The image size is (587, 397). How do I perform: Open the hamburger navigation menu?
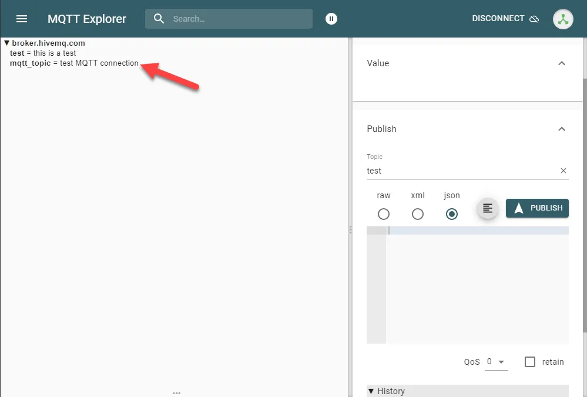pos(22,18)
